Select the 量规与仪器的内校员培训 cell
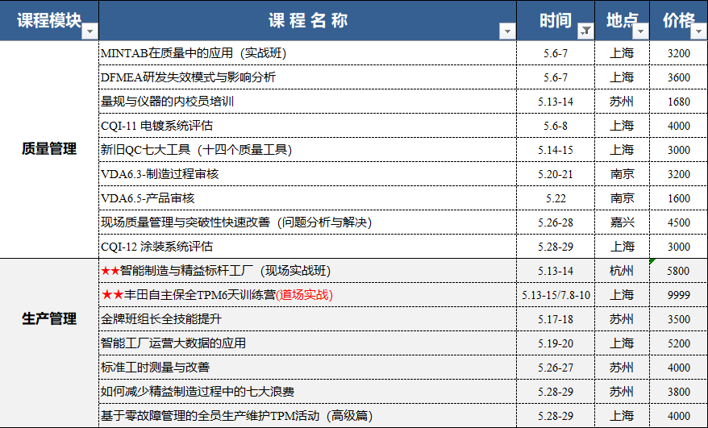This screenshot has height=428, width=708. pyautogui.click(x=307, y=102)
